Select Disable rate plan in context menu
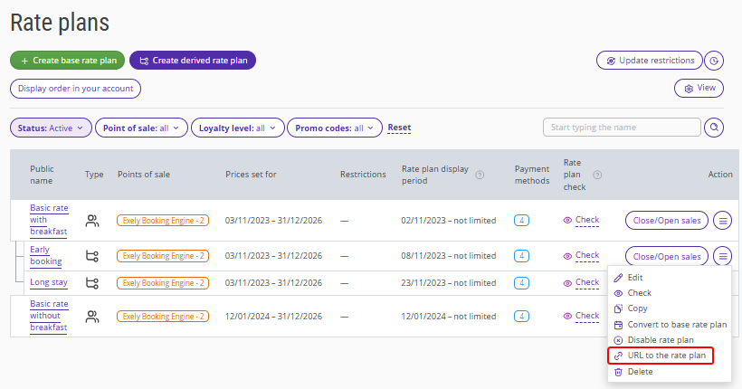 [654, 340]
